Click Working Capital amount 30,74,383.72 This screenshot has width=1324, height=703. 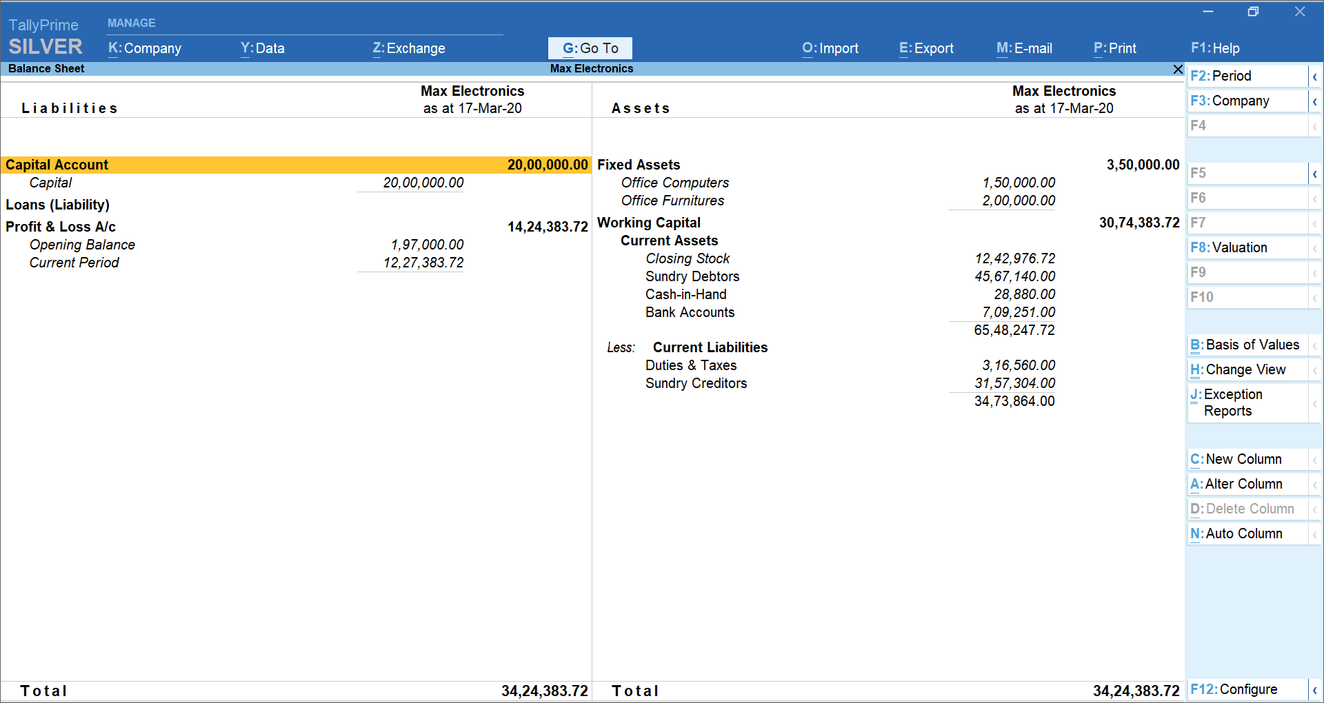tap(1139, 223)
